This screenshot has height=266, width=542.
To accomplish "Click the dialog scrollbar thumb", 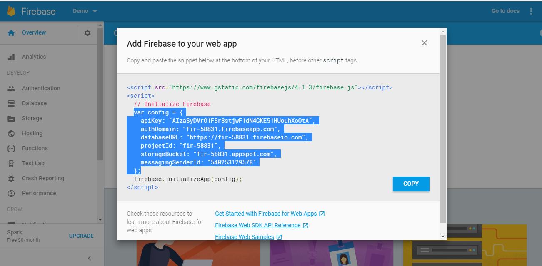I will pyautogui.click(x=443, y=129).
